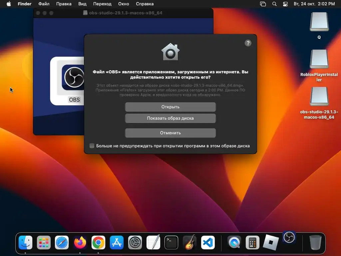Launch Launchpad from the Dock
The height and width of the screenshot is (256, 341).
(x=44, y=243)
